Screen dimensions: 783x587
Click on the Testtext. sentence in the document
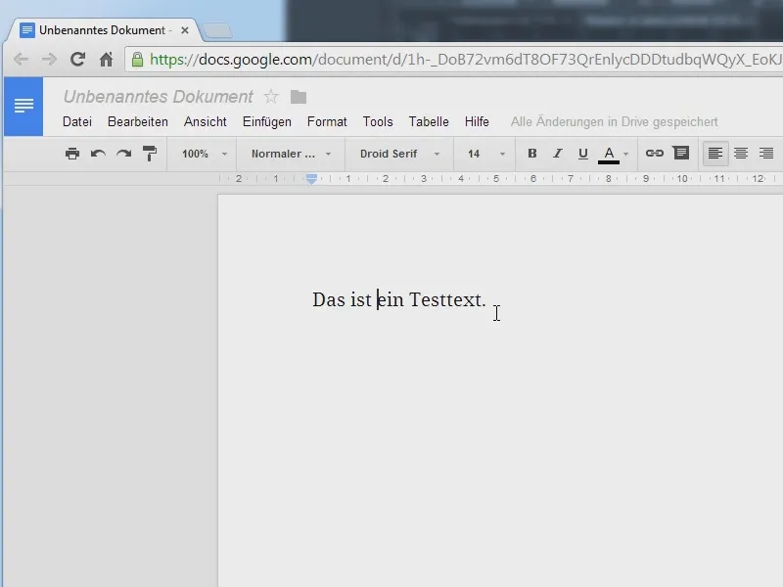(x=399, y=300)
